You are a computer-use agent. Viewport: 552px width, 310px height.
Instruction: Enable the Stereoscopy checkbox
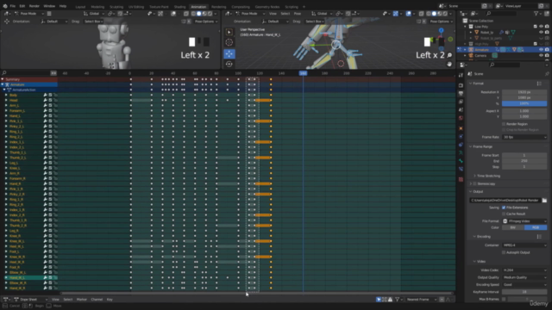pos(474,183)
